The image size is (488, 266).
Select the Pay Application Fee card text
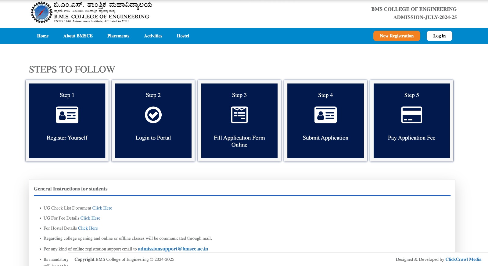[x=411, y=138]
